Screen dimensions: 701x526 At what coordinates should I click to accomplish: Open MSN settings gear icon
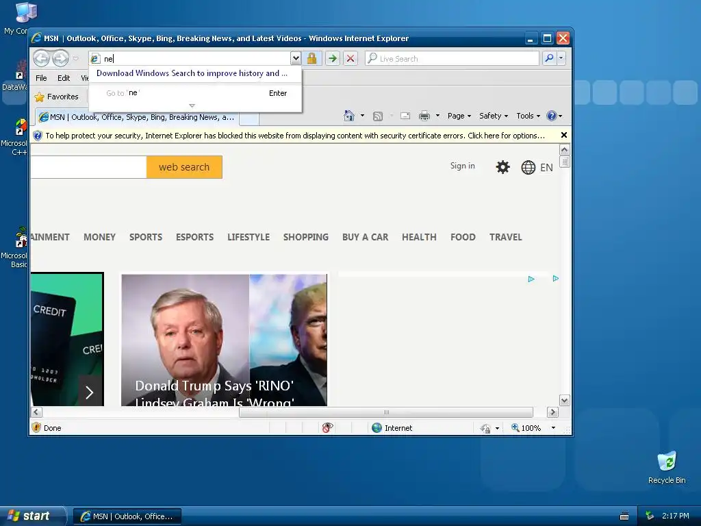[503, 167]
